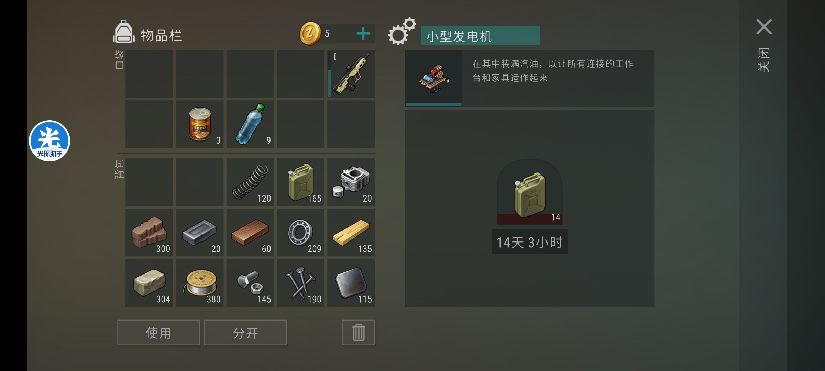Open the 小型发电机 generator tab
This screenshot has height=371, width=825.
pyautogui.click(x=480, y=36)
